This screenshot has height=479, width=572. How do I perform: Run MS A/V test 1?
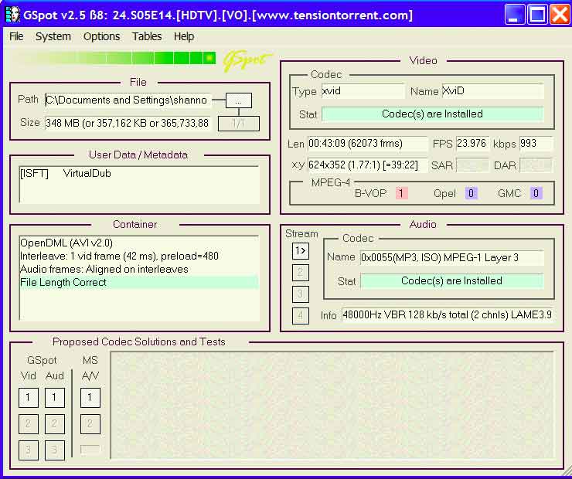pos(90,398)
